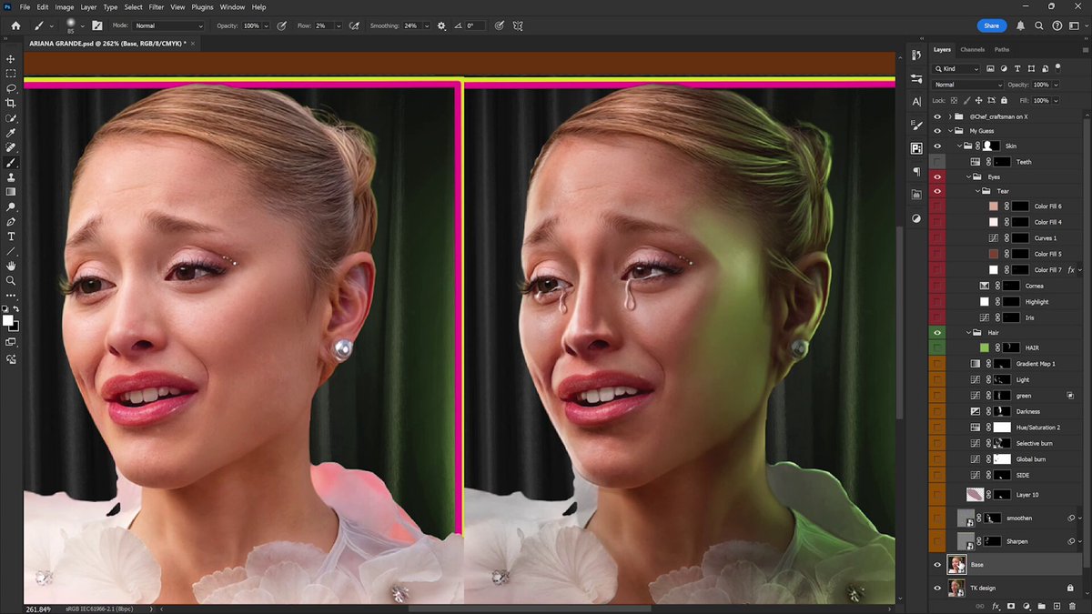
Task: Hide the Base layer visibility
Action: click(937, 565)
